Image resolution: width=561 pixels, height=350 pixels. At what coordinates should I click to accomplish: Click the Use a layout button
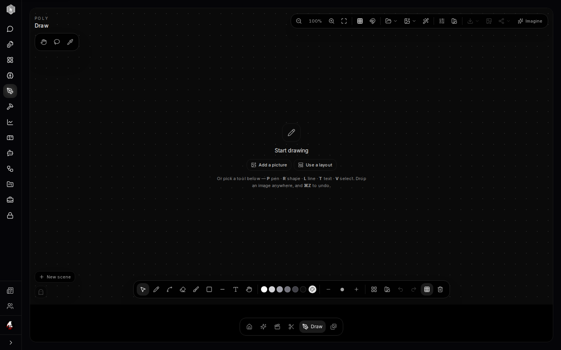point(315,165)
